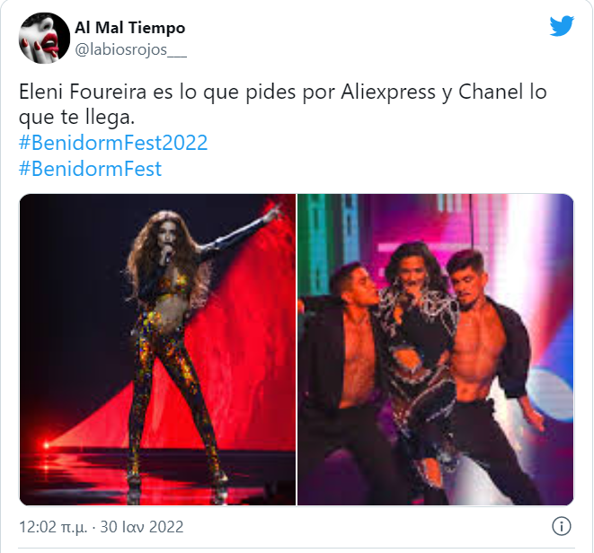
Task: Follow the #BenidormFest hashtag link
Action: (90, 169)
